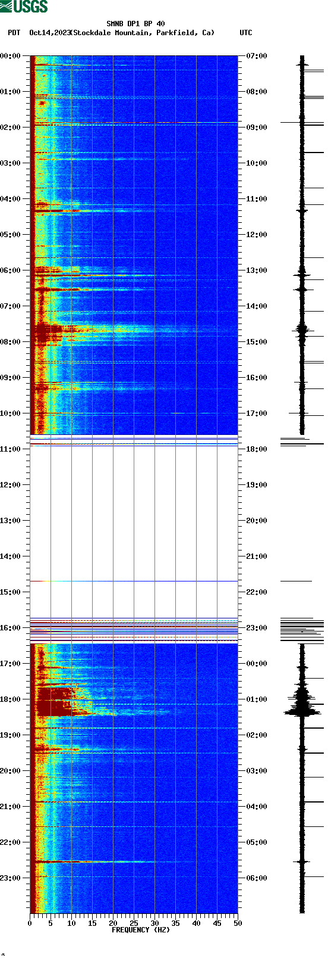The image size is (328, 961).
Task: Click the PDT 11:00 time label
Action: pos(10,449)
